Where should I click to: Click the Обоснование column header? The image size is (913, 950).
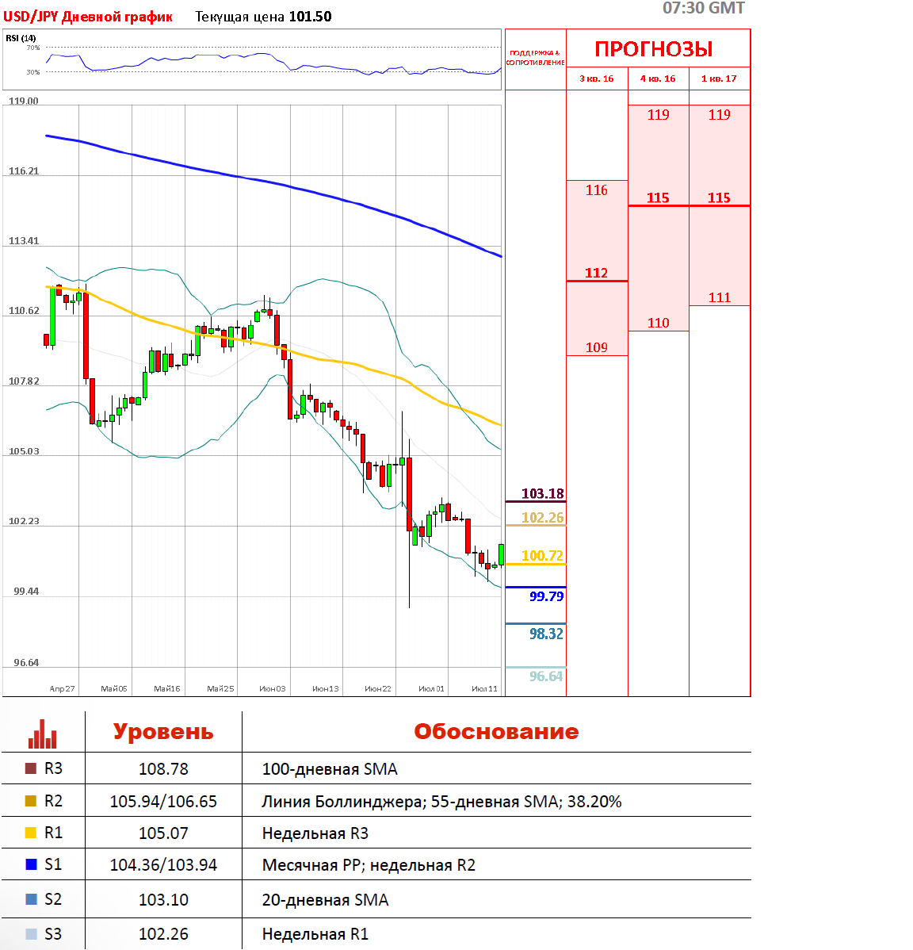pos(496,731)
